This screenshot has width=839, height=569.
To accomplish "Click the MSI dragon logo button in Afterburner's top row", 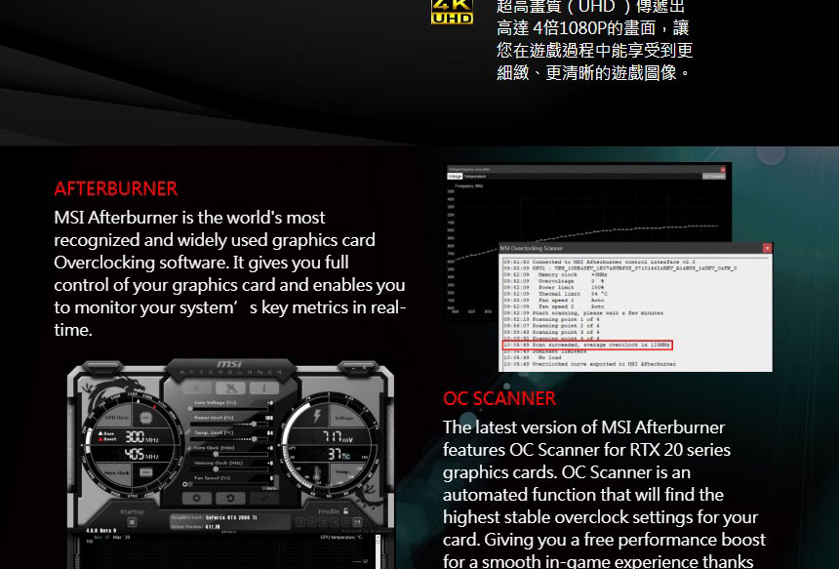I will pyautogui.click(x=230, y=387).
